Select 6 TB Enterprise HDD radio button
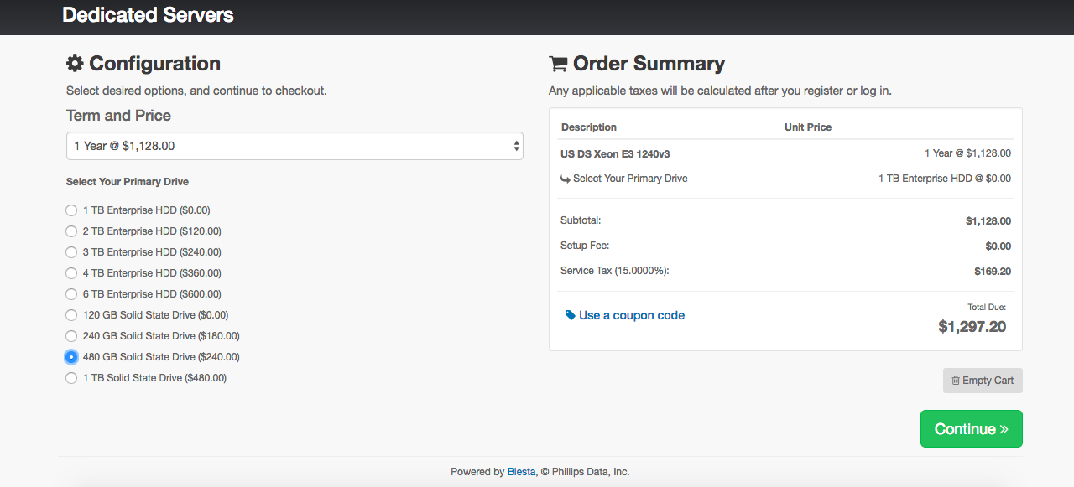 71,294
